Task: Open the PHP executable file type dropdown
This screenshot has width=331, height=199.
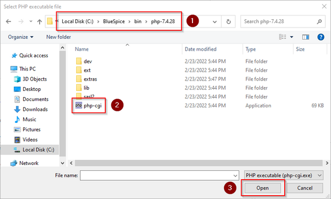Action: [284, 175]
